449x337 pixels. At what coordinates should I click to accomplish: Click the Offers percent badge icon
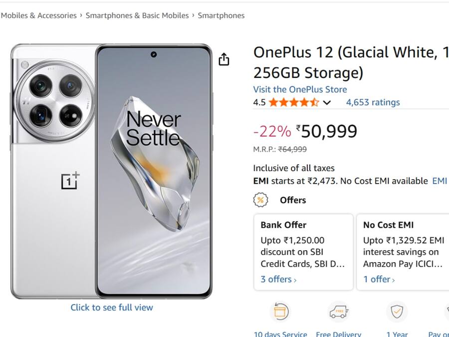pos(259,200)
